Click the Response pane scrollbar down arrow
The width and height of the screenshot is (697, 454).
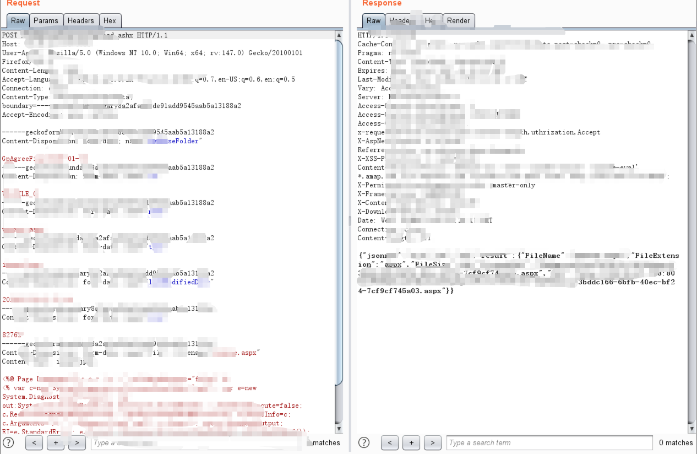click(691, 429)
